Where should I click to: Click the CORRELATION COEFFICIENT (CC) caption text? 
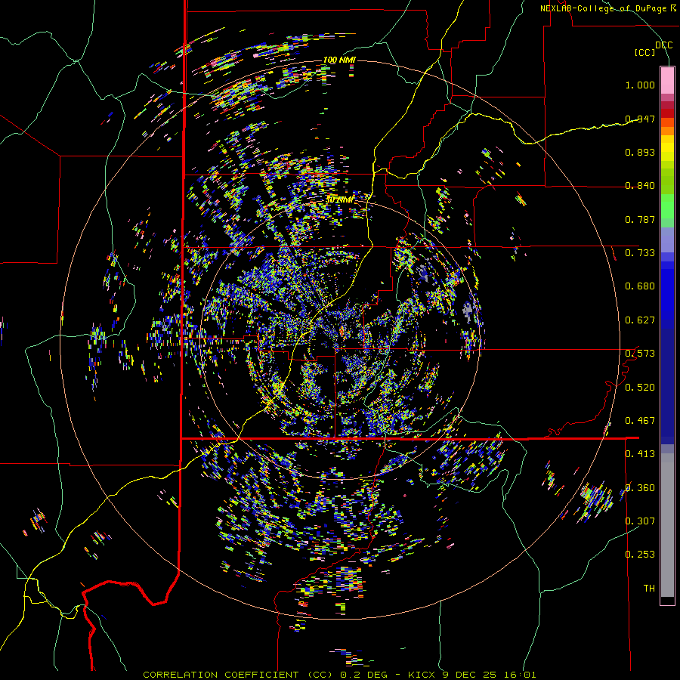click(x=237, y=675)
